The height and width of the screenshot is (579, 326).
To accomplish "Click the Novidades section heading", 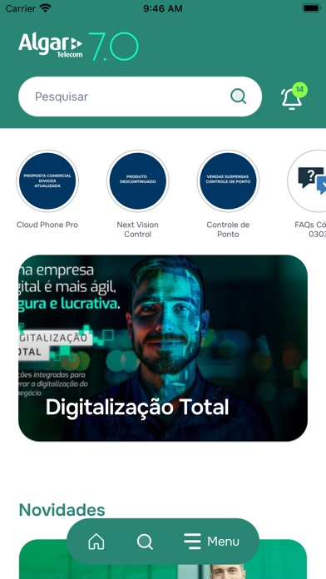I will coord(62,510).
